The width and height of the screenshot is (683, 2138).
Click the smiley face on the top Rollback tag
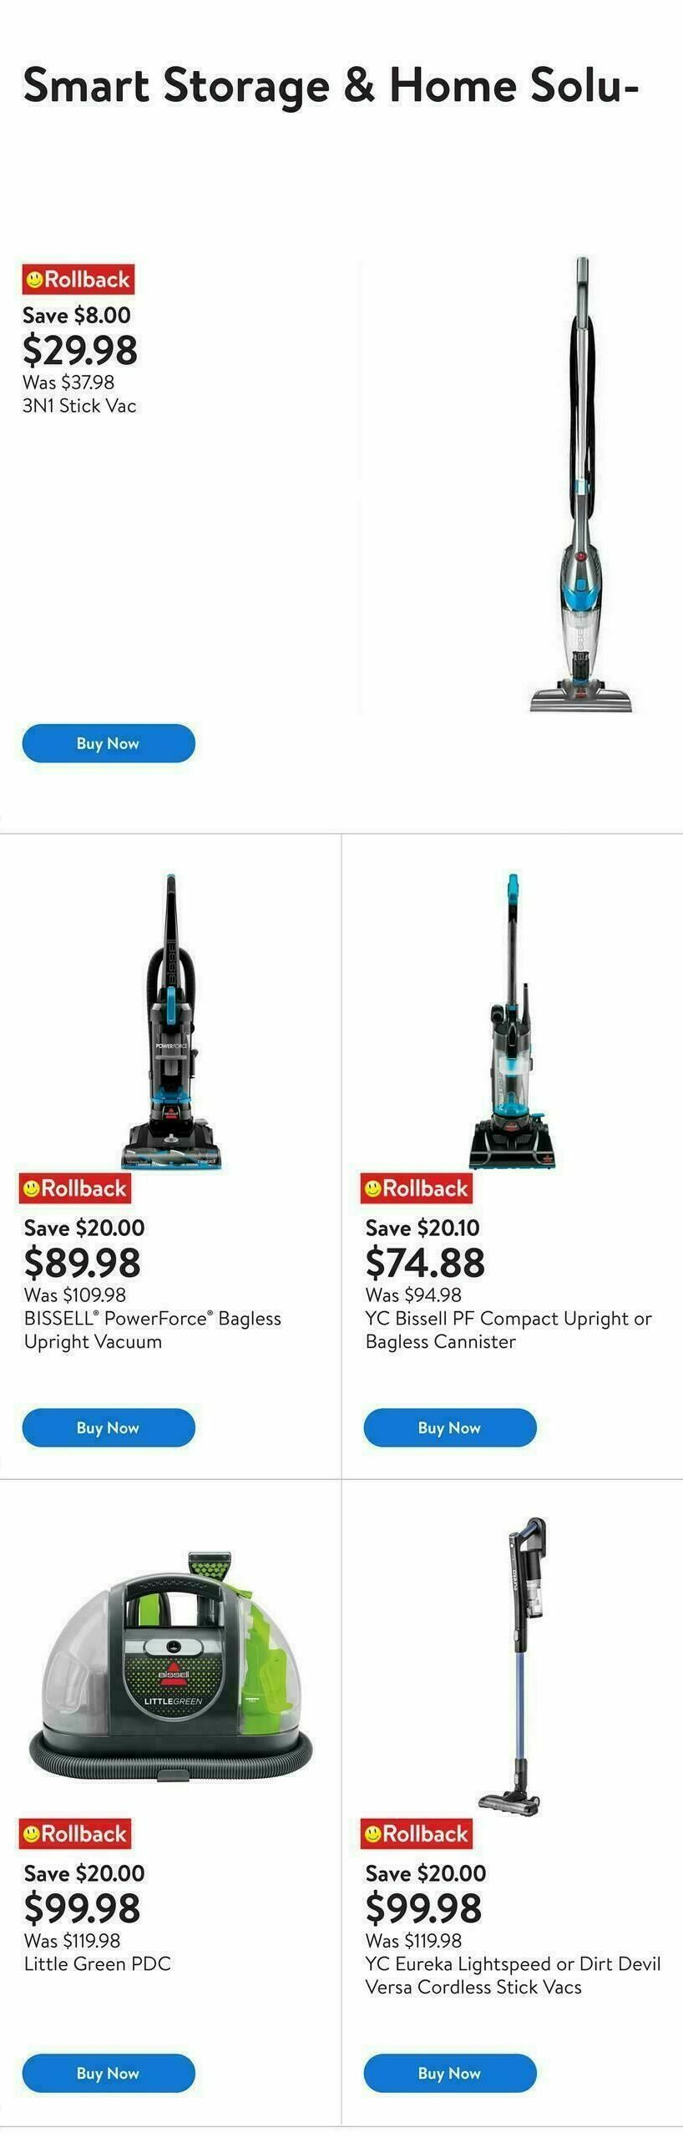pyautogui.click(x=33, y=280)
